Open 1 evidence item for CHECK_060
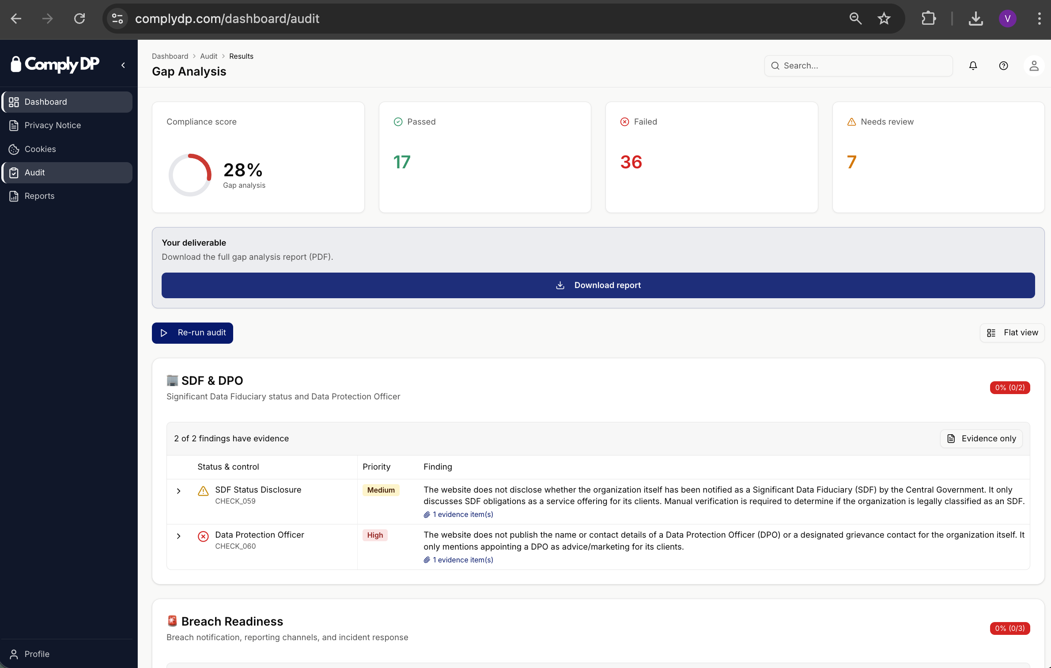 [463, 560]
